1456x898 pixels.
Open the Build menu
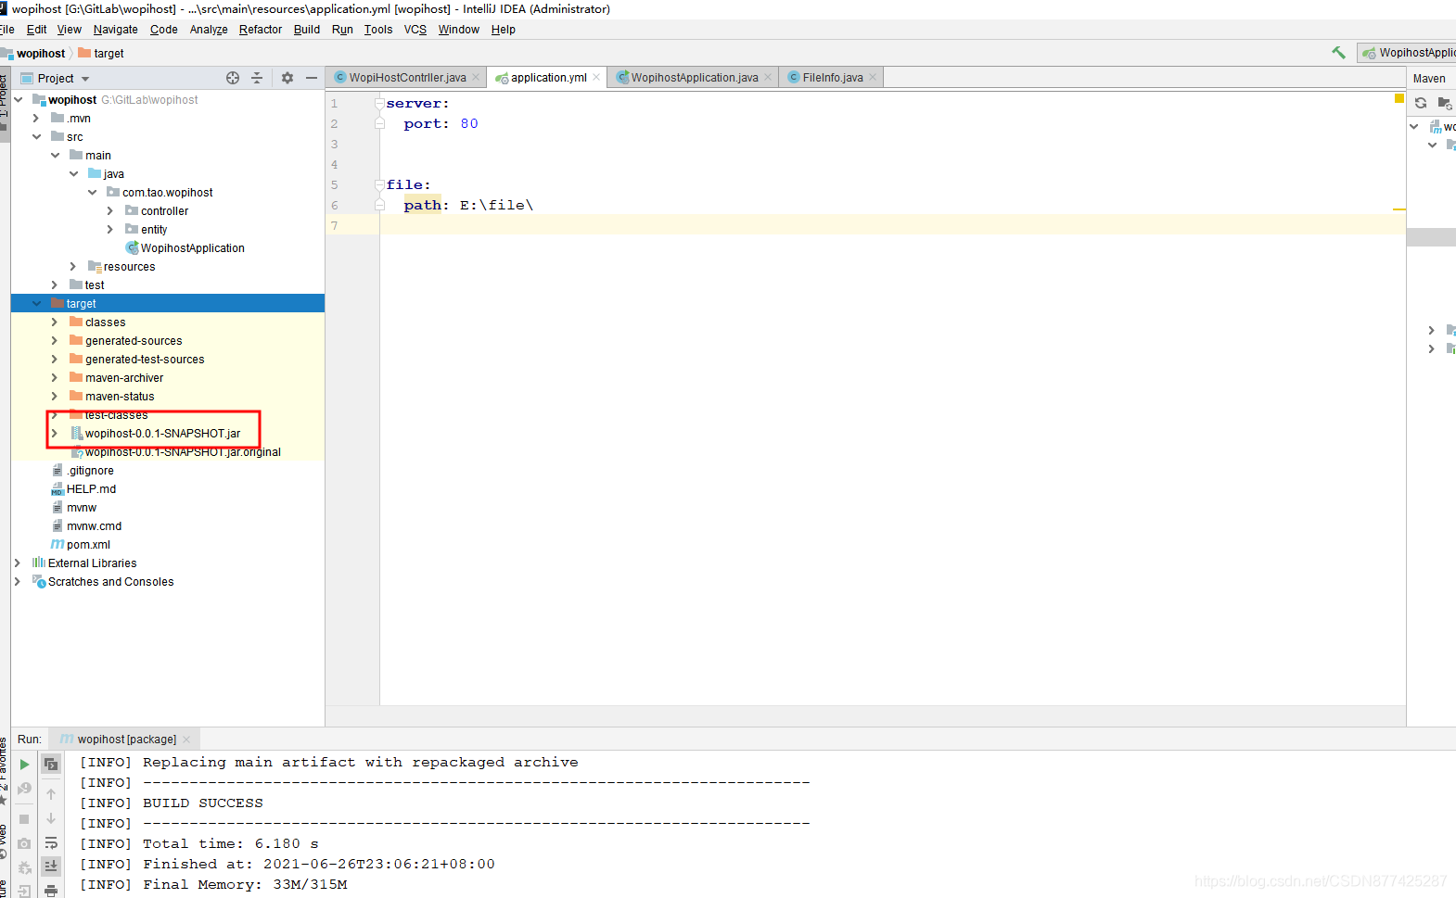click(306, 30)
